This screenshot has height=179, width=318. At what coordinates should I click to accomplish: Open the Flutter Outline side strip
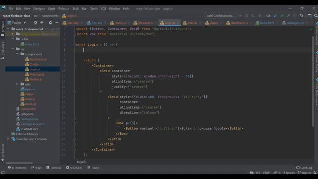point(316,62)
